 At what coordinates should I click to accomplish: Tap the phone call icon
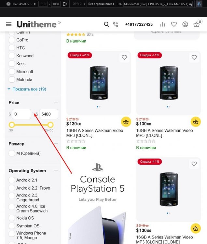tap(116, 24)
